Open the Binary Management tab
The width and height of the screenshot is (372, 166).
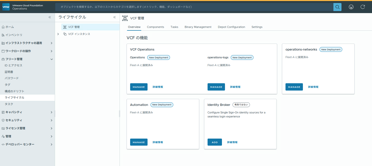point(198,27)
